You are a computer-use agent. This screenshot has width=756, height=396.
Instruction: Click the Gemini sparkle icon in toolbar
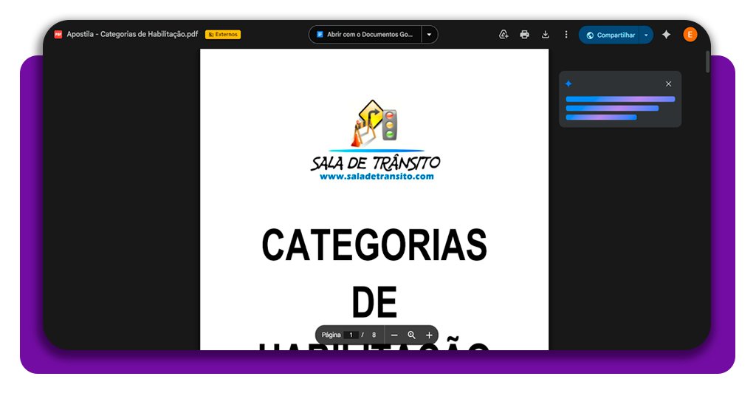point(666,35)
